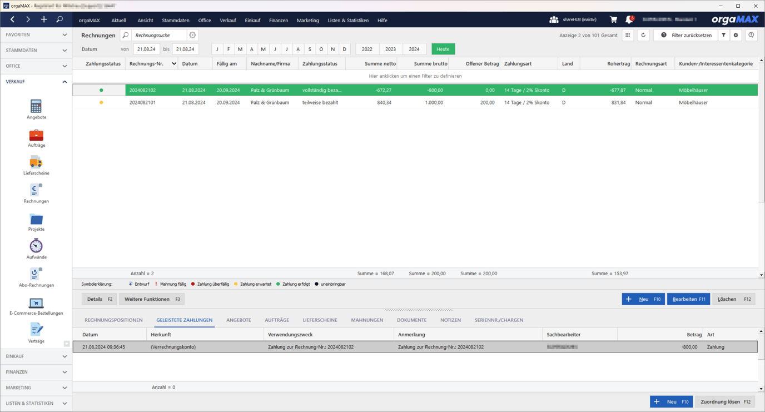Toggle the year 2022 filter
Viewport: 765px width, 412px height.
point(367,49)
